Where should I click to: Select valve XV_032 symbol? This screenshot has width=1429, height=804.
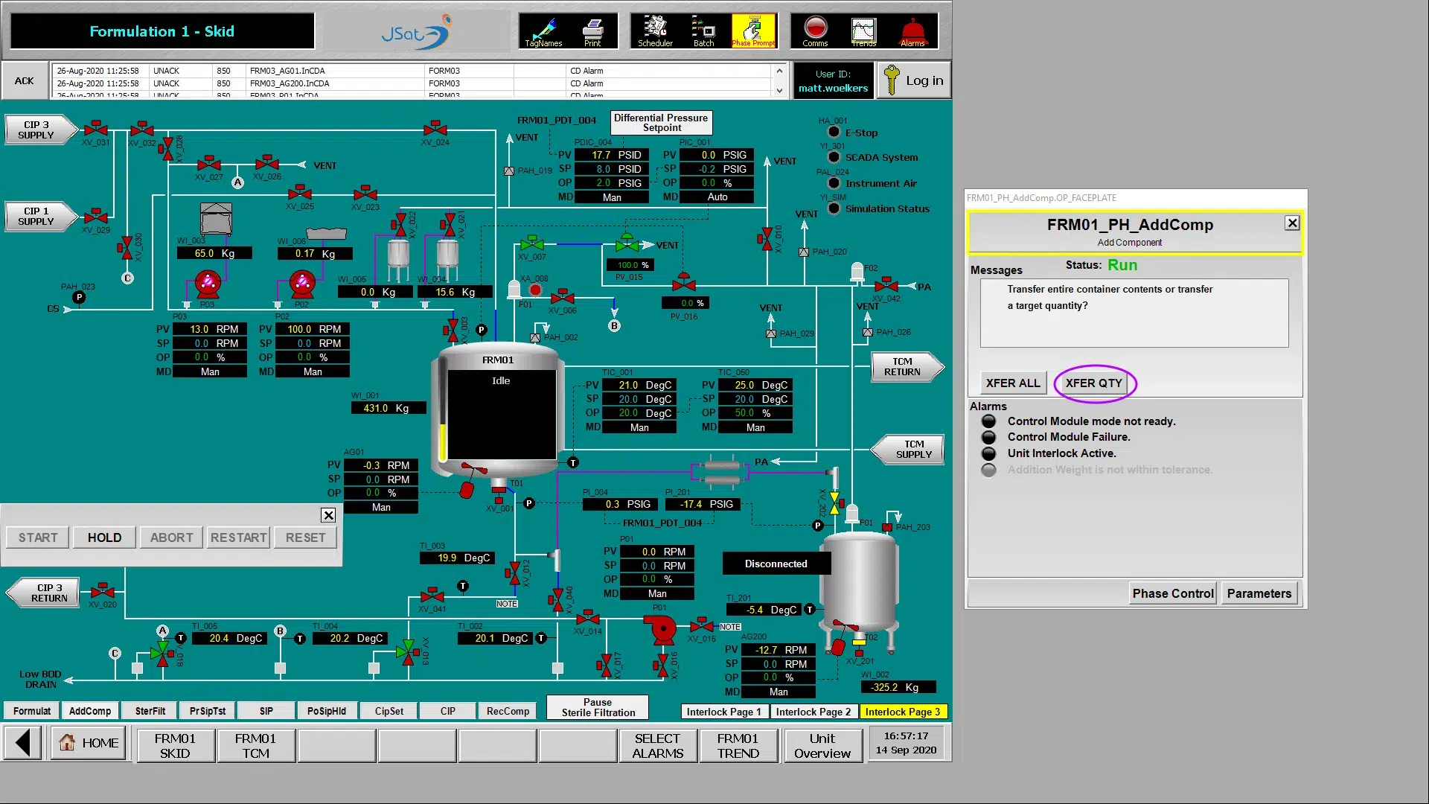click(x=141, y=130)
